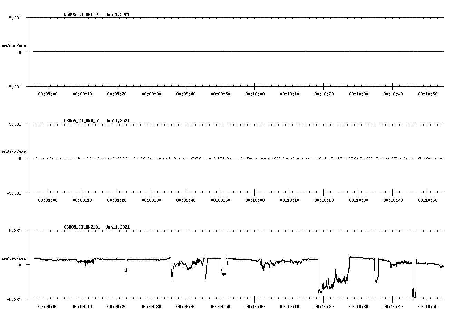Click the 00:10:50 time label under HNE chart

428,94
